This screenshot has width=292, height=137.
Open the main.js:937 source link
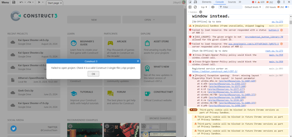click(276, 26)
